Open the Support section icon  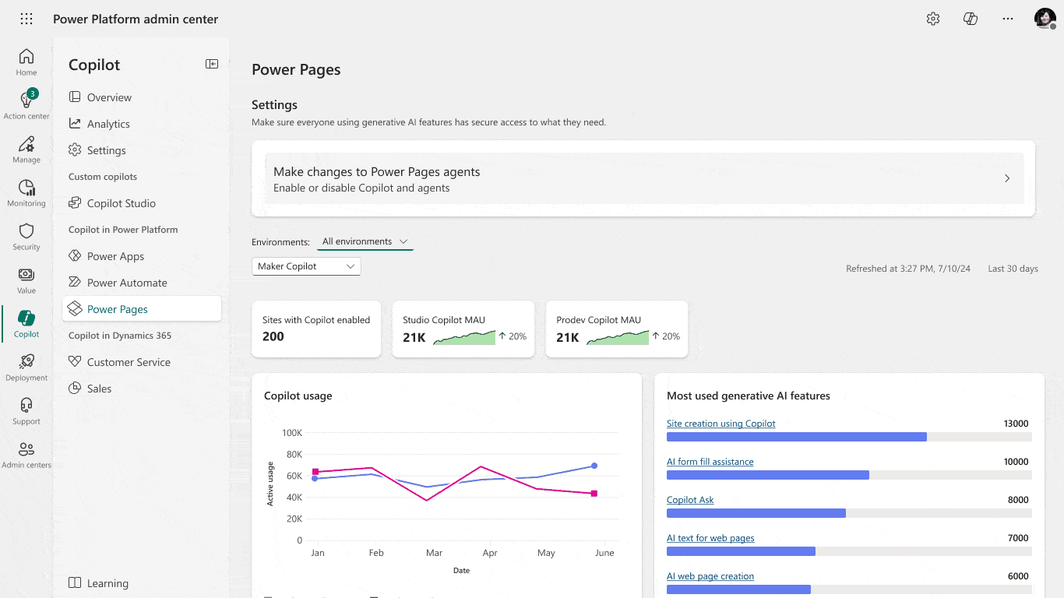click(26, 409)
